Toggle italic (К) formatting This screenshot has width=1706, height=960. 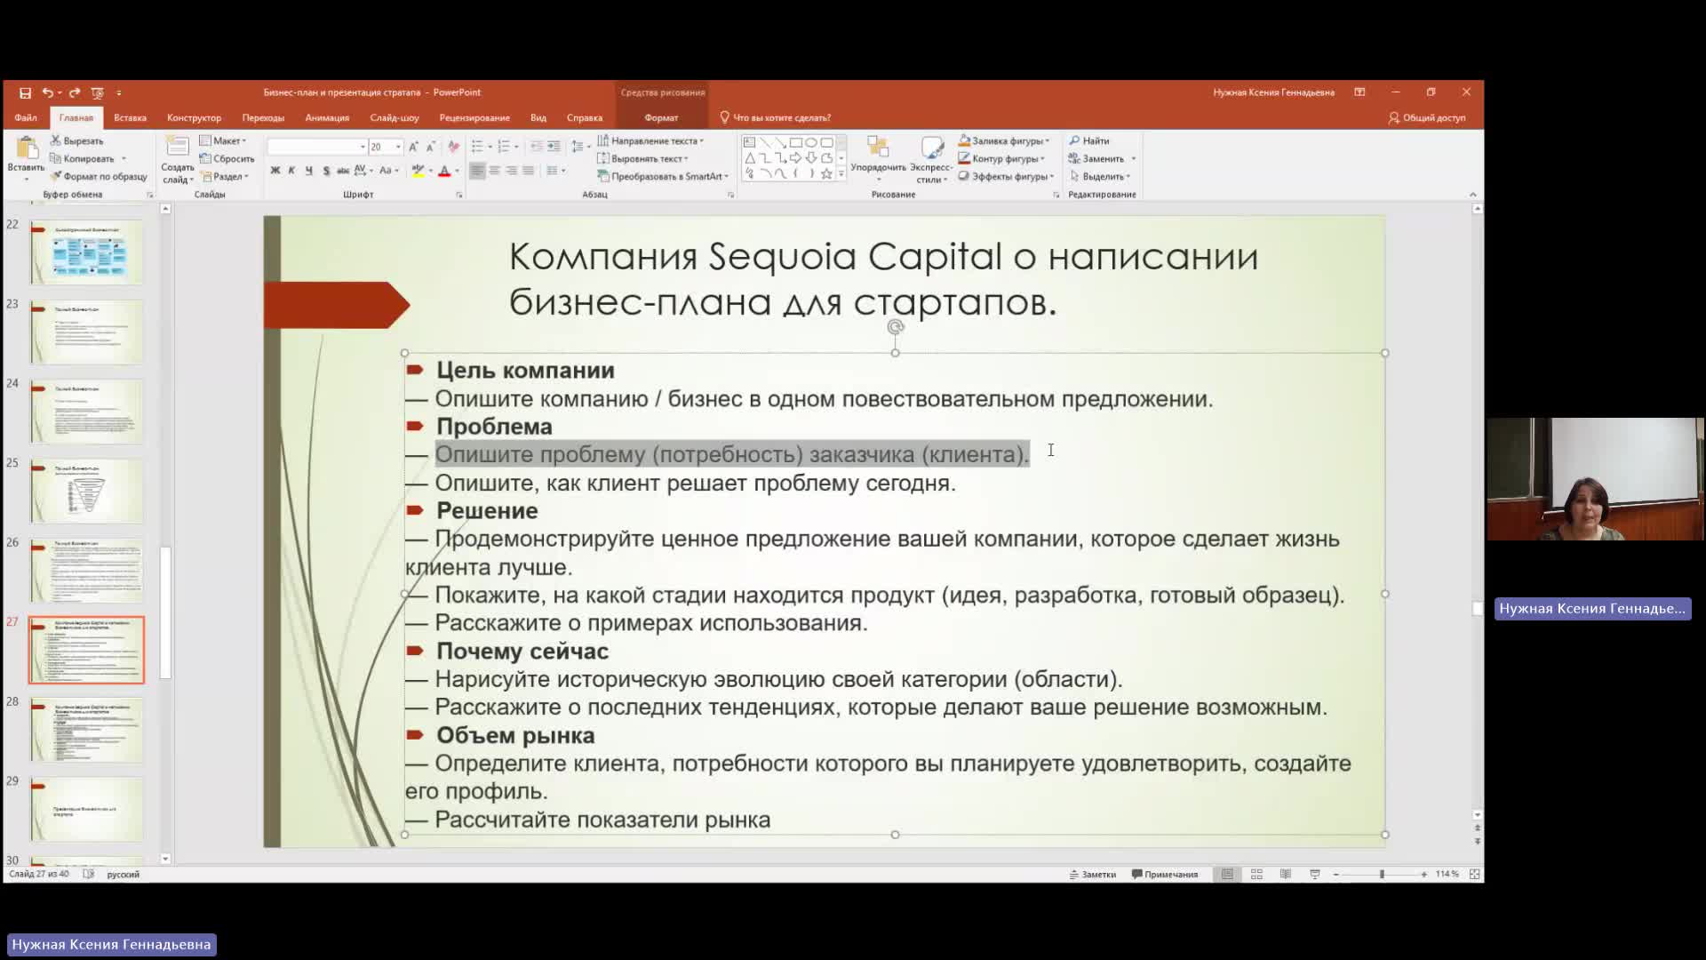(291, 171)
